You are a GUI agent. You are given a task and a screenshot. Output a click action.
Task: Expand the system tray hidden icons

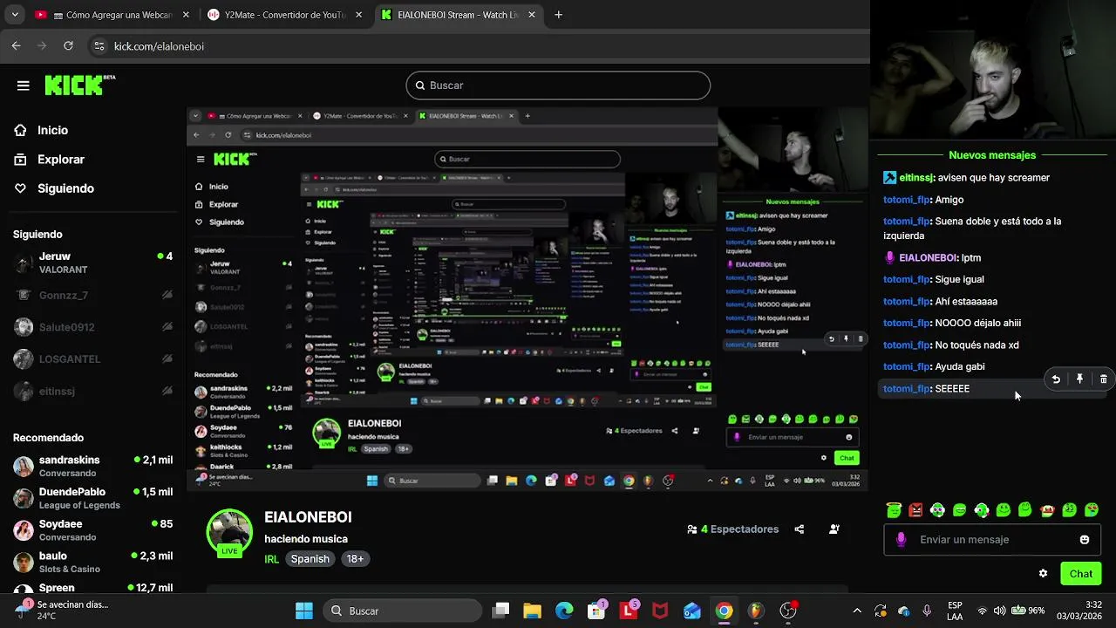(857, 611)
